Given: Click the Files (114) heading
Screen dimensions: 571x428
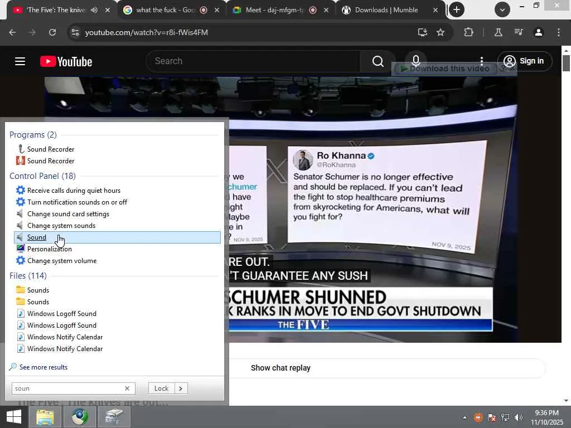Looking at the screenshot, I should (28, 276).
